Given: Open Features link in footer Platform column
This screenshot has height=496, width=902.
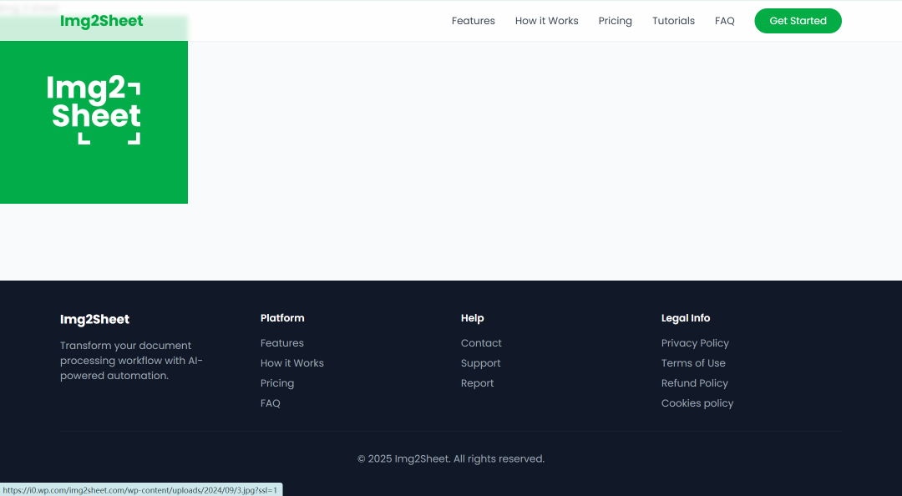Looking at the screenshot, I should 282,343.
